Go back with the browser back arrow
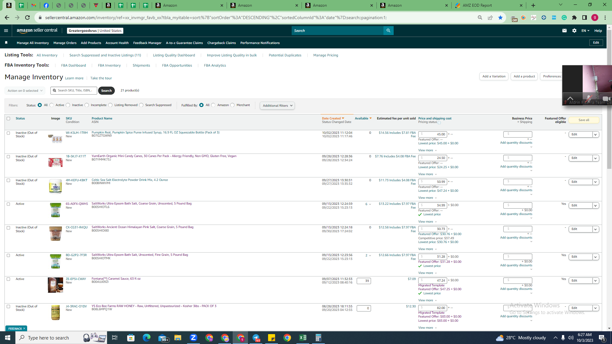The image size is (612, 344). (x=7, y=18)
